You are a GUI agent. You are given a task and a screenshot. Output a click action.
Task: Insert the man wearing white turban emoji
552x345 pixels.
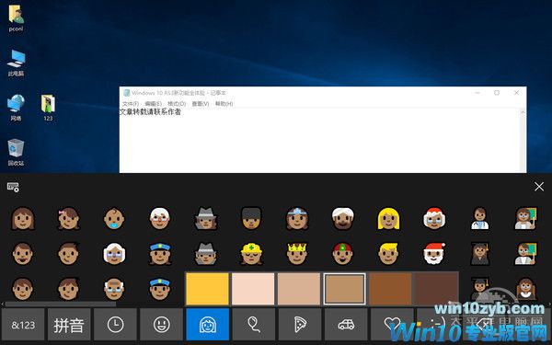(x=343, y=218)
